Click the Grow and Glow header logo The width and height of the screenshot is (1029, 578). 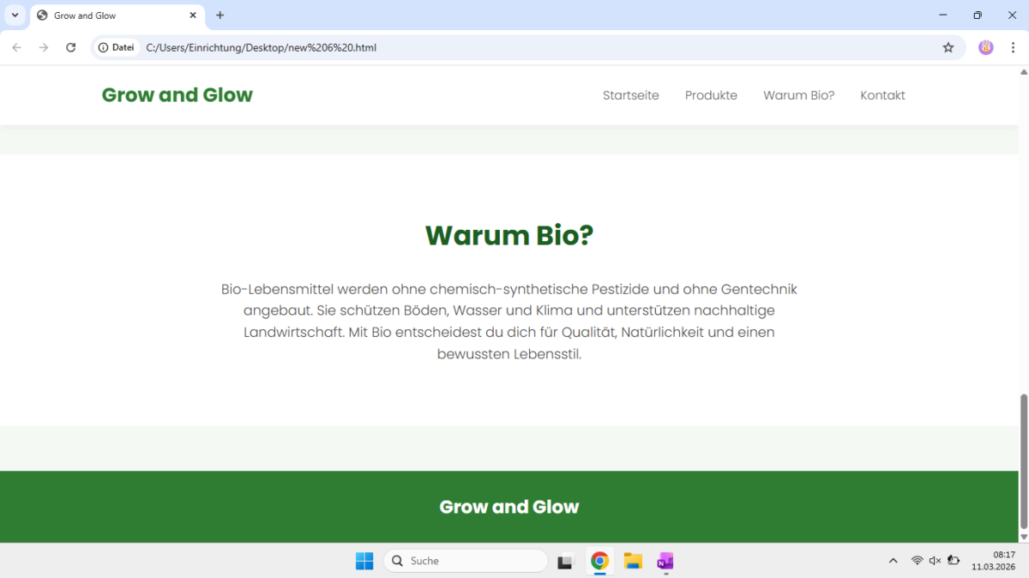tap(177, 95)
